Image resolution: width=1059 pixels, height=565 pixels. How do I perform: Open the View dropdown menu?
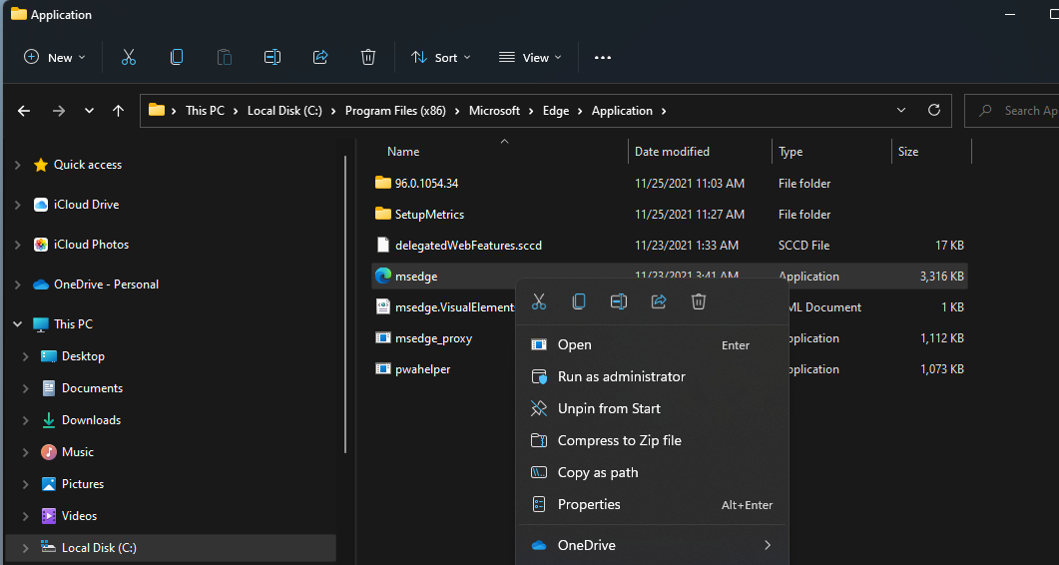click(530, 58)
